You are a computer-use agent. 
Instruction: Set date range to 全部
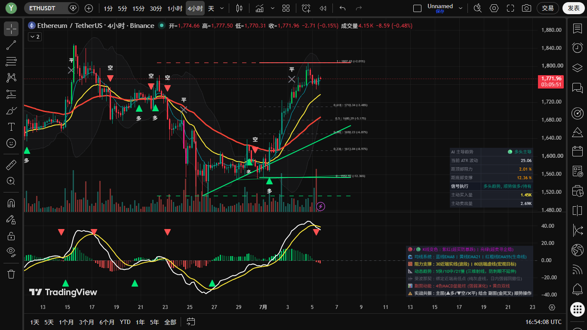tap(170, 322)
